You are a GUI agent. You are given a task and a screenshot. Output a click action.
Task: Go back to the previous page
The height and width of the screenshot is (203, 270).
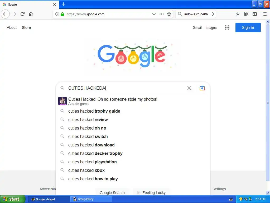[x=5, y=14]
